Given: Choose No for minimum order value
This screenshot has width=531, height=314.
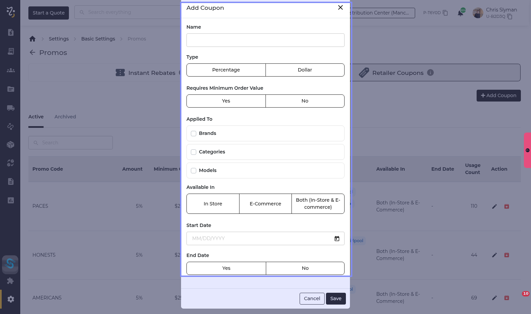Looking at the screenshot, I should pyautogui.click(x=305, y=101).
